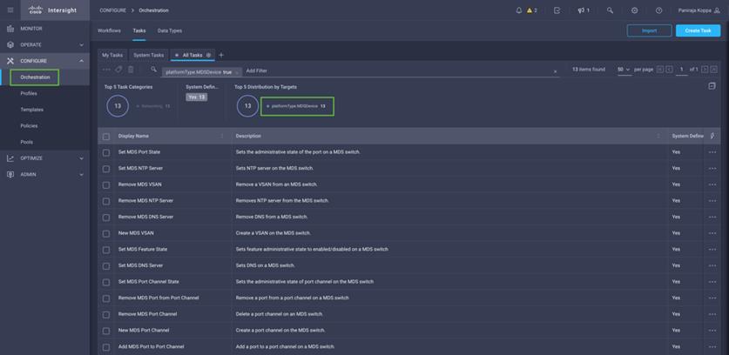Screen dimensions: 729x355
Task: Open row actions for New MDS VSAN
Action: pyautogui.click(x=712, y=233)
